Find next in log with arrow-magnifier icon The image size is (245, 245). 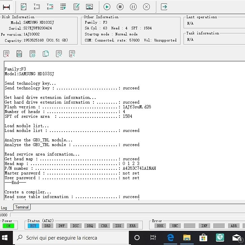72,54
